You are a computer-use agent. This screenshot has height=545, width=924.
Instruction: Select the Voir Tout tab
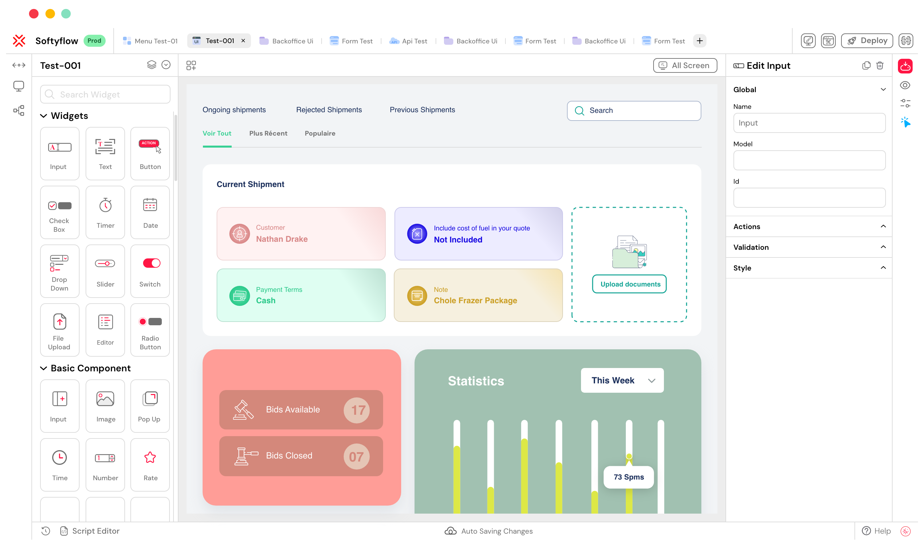click(x=217, y=133)
